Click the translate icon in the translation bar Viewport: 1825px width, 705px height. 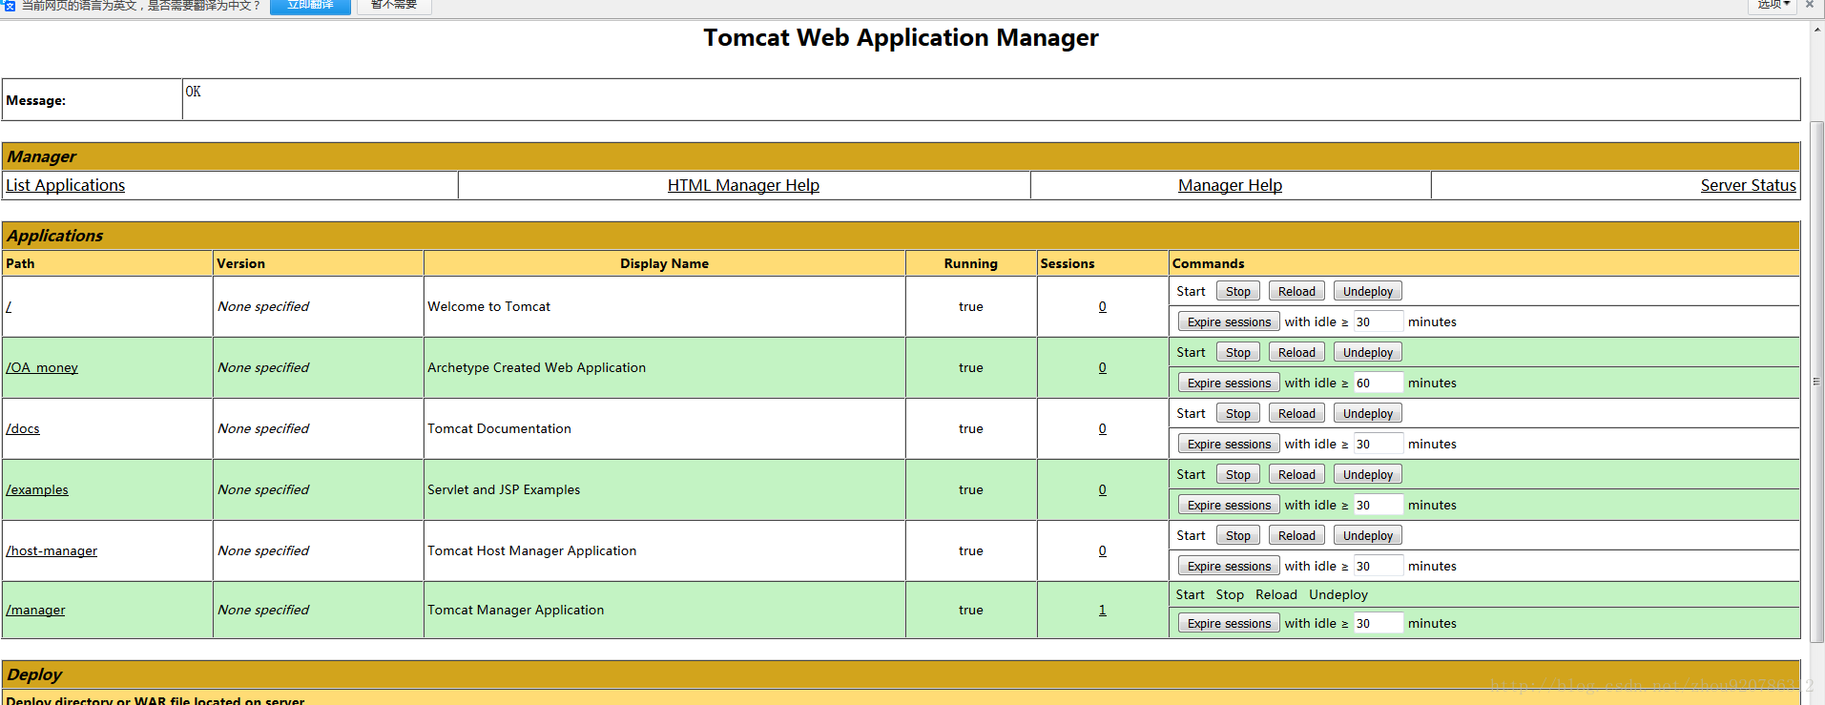coord(10,6)
